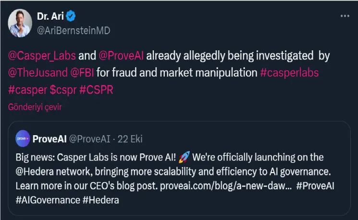Open the #casper hashtag

coord(27,90)
